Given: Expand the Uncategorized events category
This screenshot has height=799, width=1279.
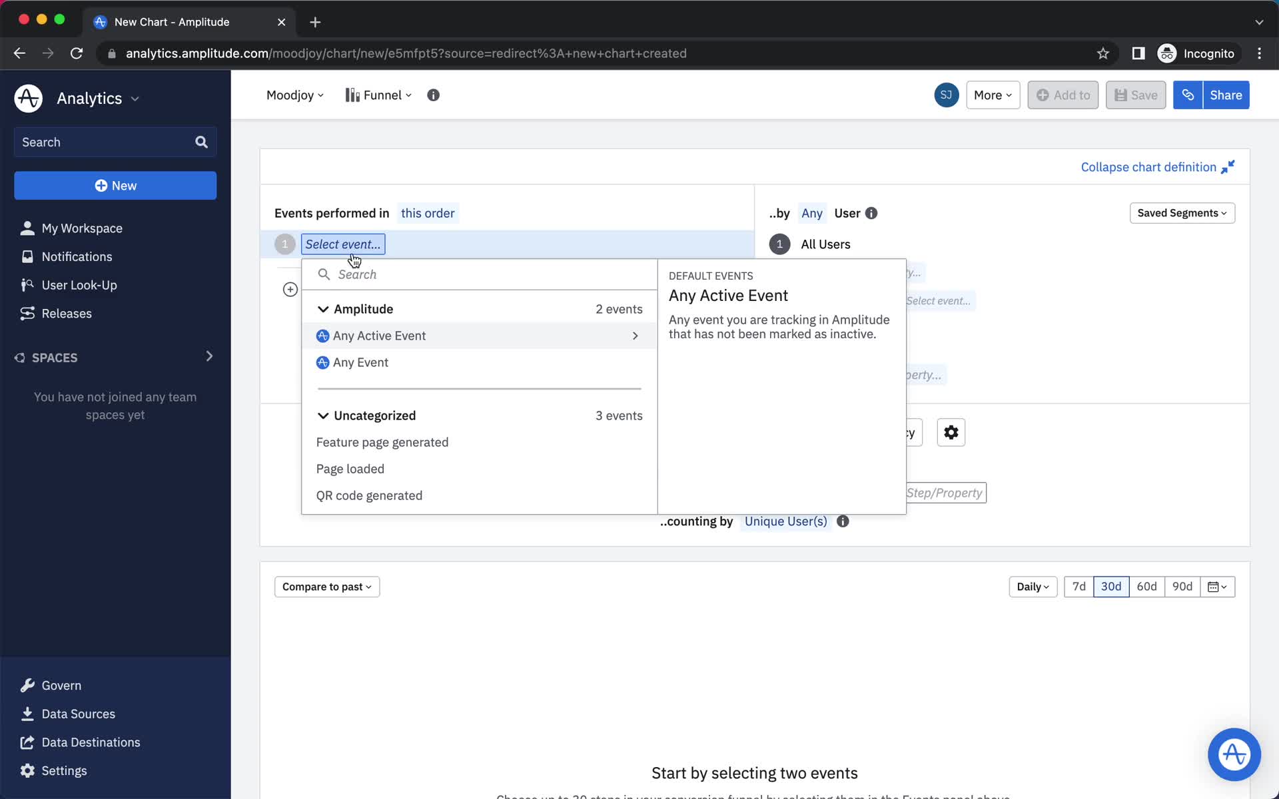Looking at the screenshot, I should (x=323, y=415).
